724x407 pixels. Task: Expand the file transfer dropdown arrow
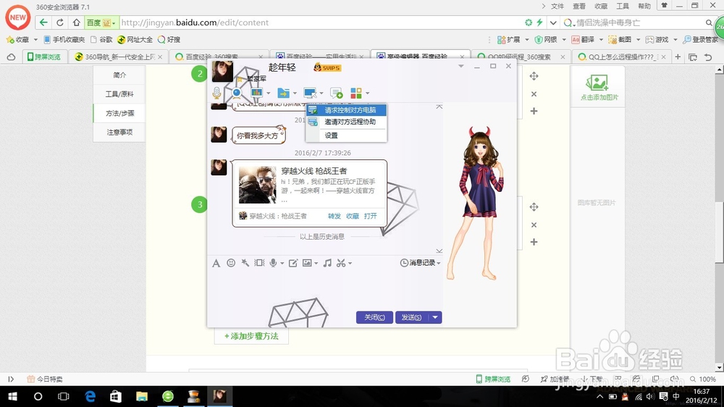tap(295, 93)
